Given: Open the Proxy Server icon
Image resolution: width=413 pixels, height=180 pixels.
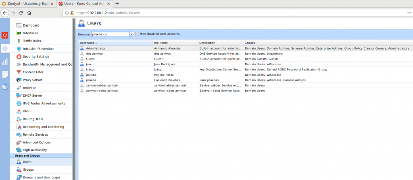Looking at the screenshot, I should pos(19,80).
